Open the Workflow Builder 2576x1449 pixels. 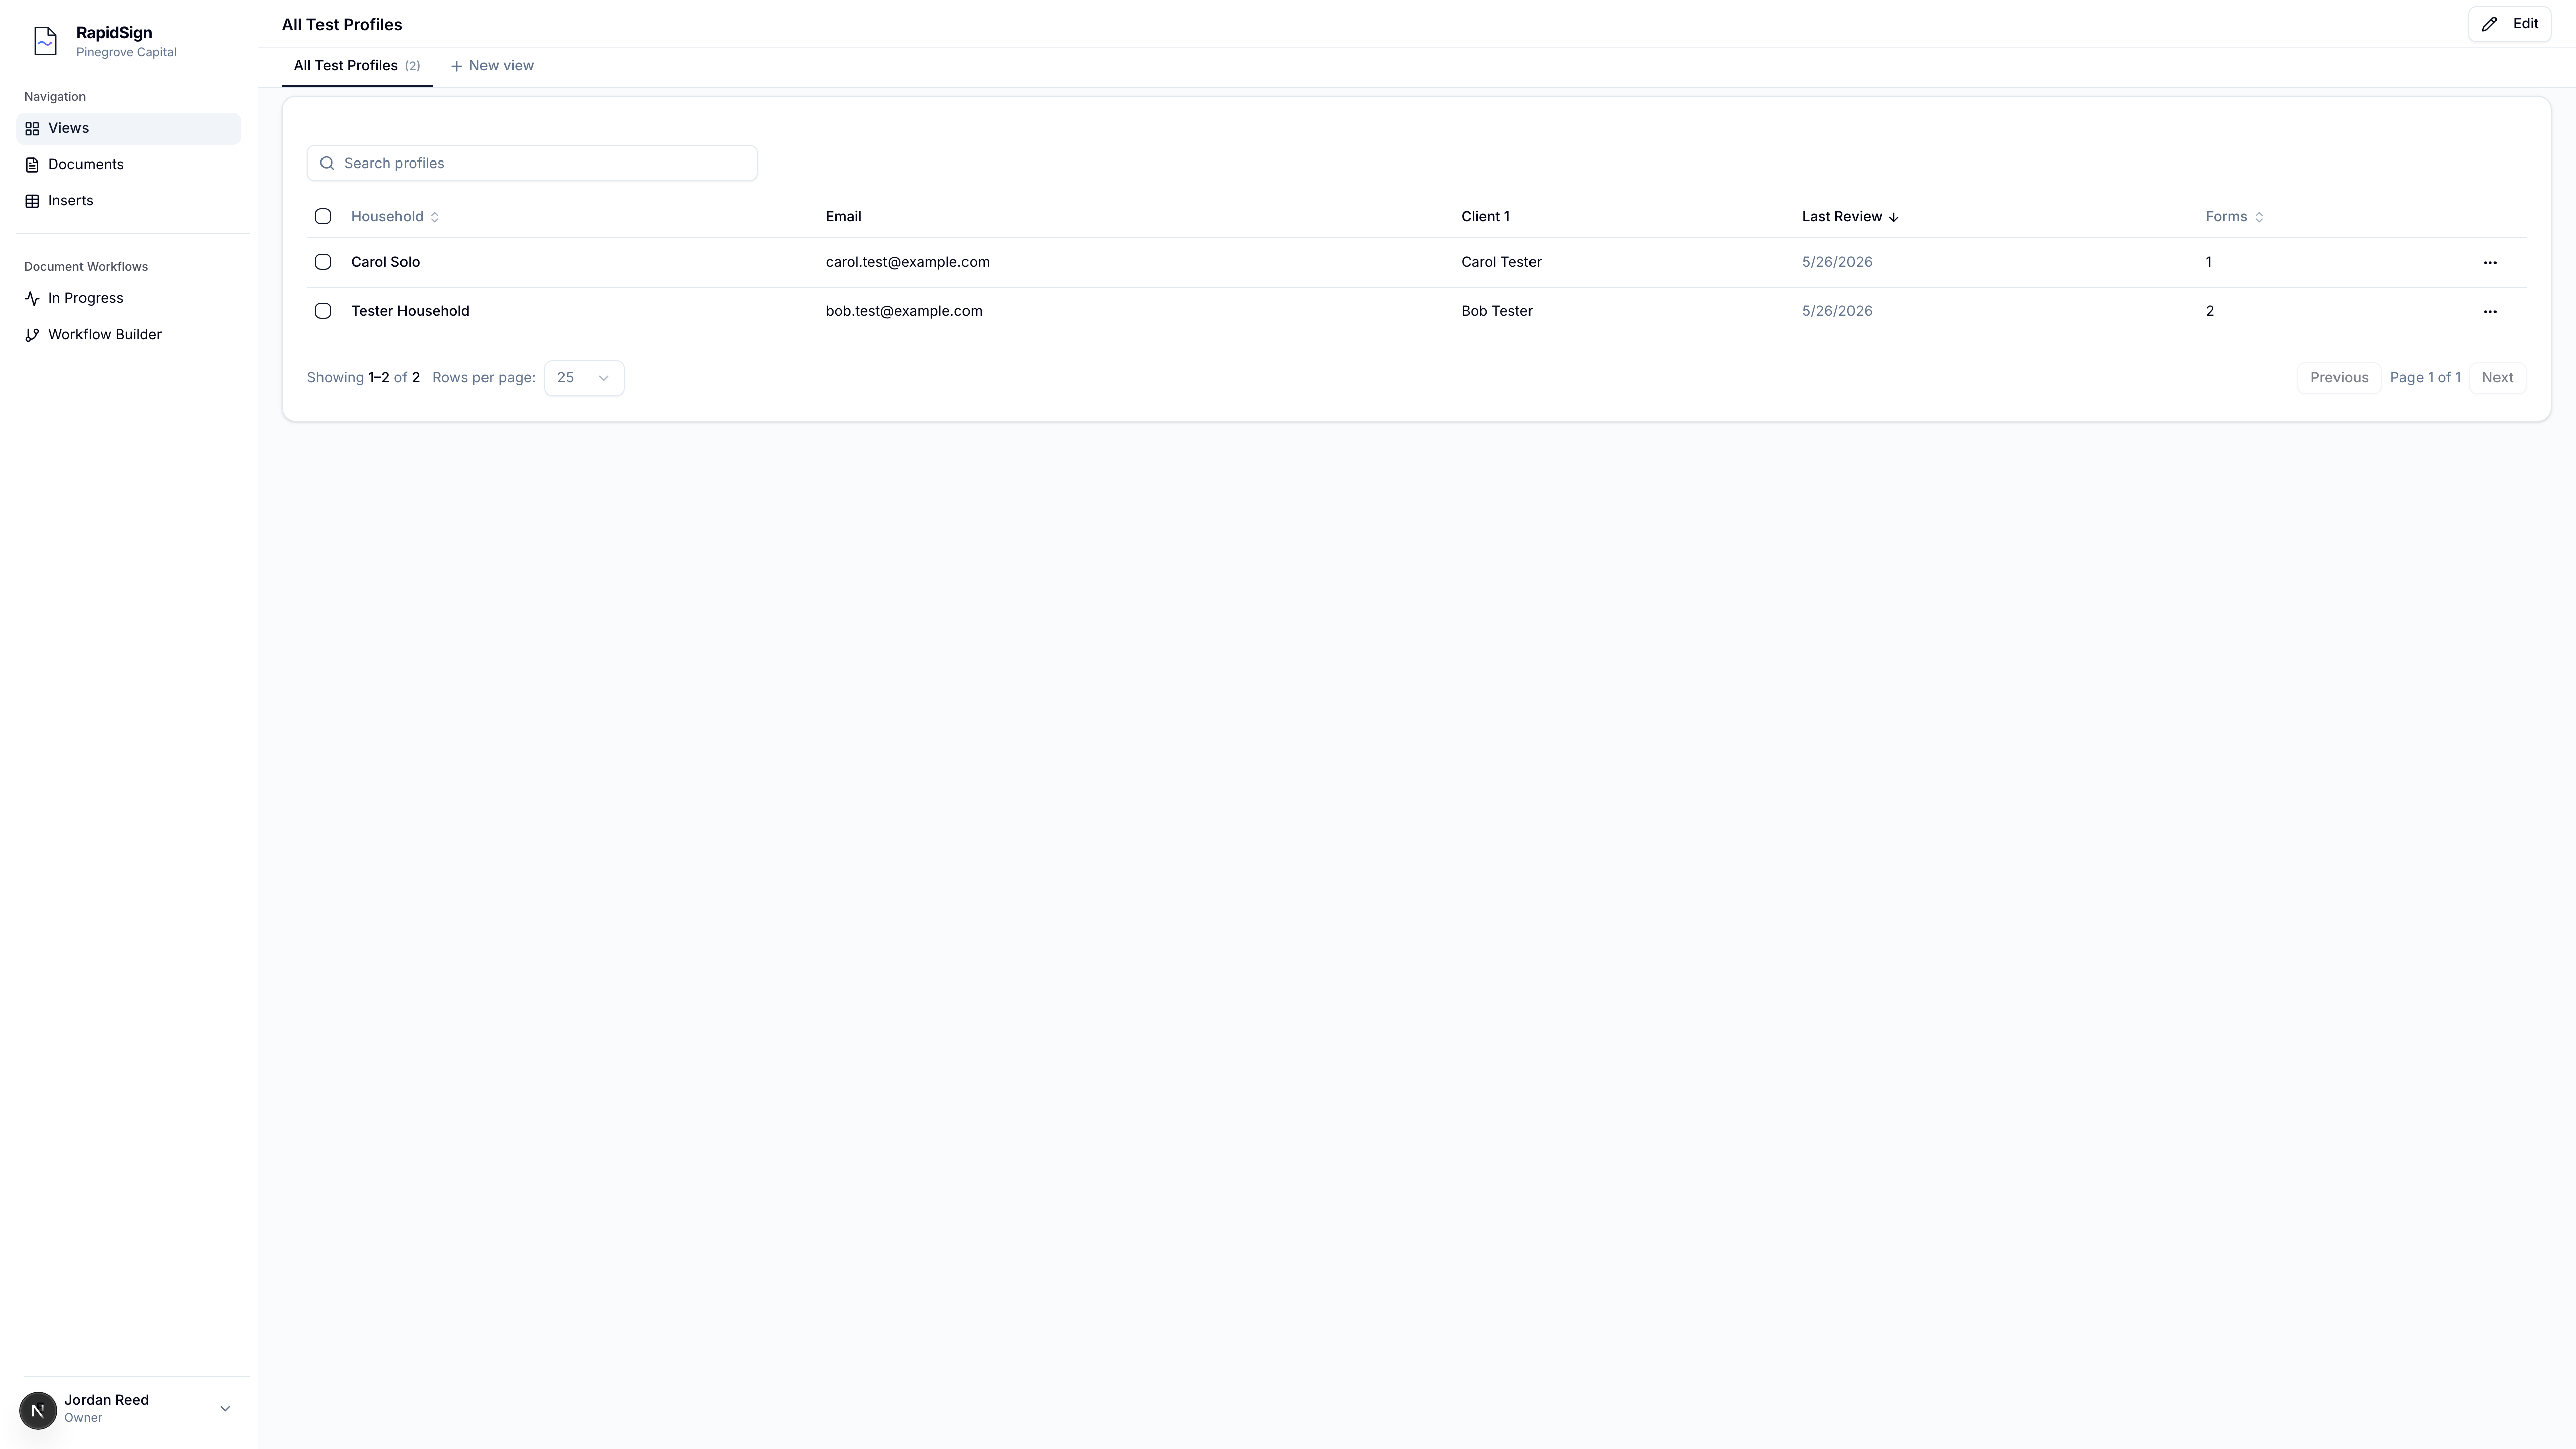(x=129, y=335)
